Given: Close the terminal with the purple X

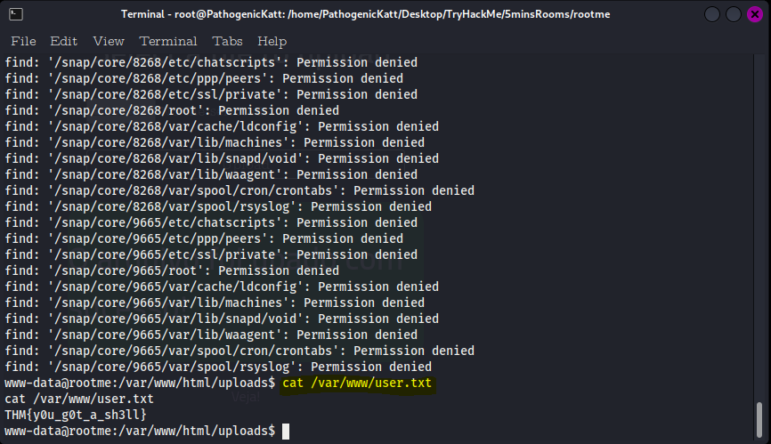Looking at the screenshot, I should (753, 15).
